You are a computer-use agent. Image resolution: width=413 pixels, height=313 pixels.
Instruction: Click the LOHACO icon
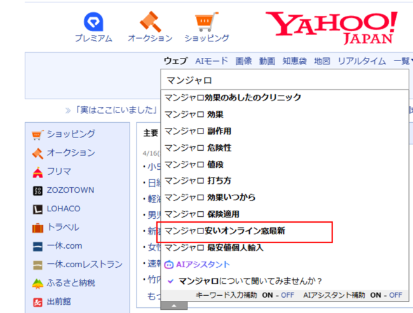click(x=37, y=209)
